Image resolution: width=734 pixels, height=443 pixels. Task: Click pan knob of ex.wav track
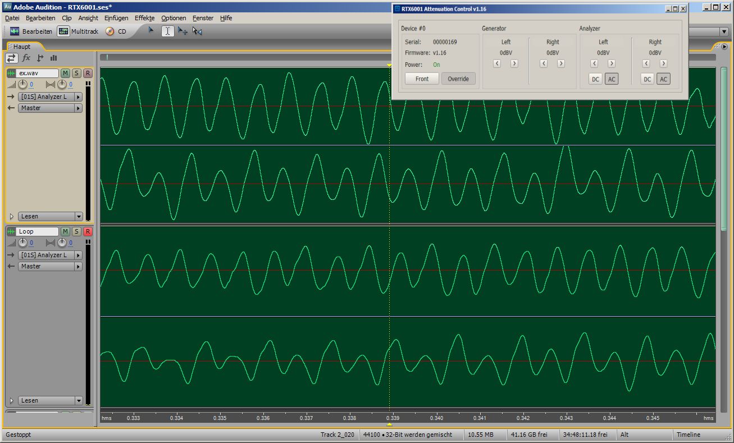pos(62,85)
